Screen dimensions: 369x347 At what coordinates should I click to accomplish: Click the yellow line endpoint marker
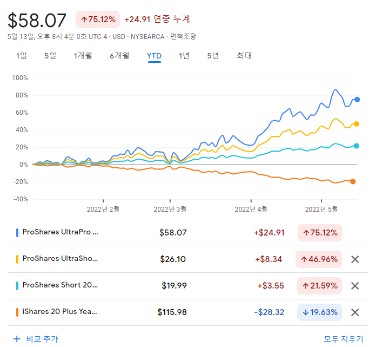tap(356, 124)
